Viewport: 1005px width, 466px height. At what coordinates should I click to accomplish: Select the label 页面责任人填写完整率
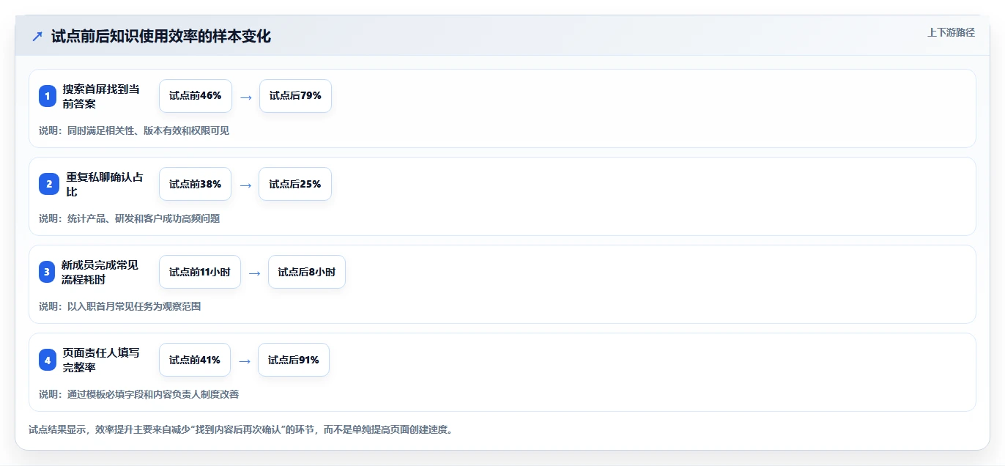(x=101, y=360)
